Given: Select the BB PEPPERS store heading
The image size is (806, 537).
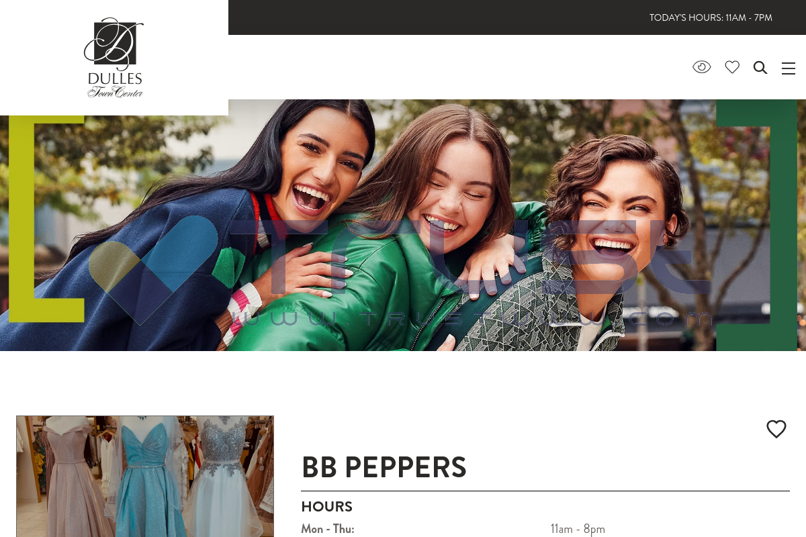Looking at the screenshot, I should pos(384,467).
